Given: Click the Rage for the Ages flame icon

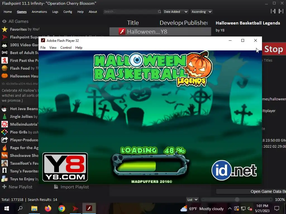Looking at the screenshot, I should (x=4, y=148).
